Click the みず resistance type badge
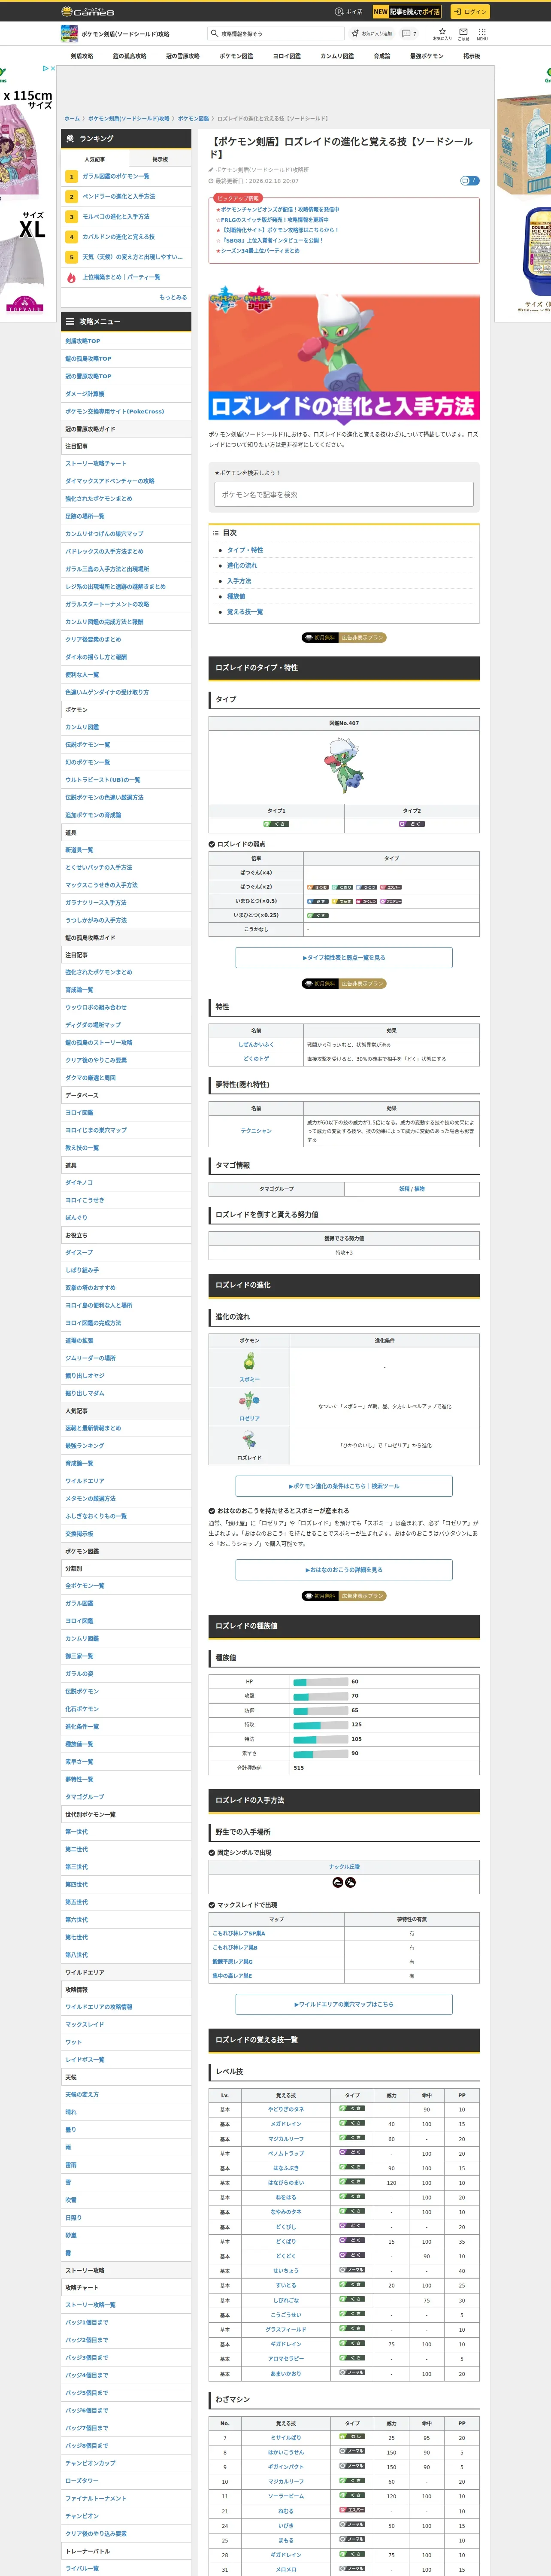Image resolution: width=551 pixels, height=2576 pixels. (x=318, y=901)
